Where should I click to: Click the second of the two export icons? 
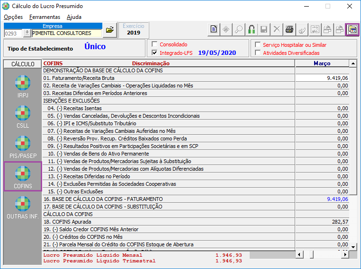(x=340, y=29)
